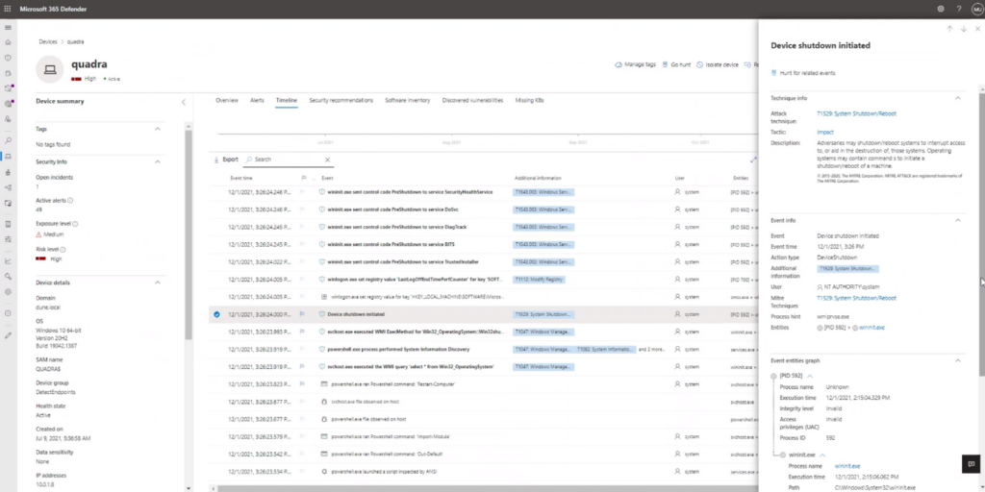Toggle the hamburger navigation menu
Image resolution: width=985 pixels, height=492 pixels.
click(8, 28)
